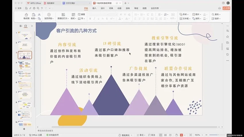Click the fit-to-window icon in status bar
Image resolution: width=244 pixels, height=137 pixels.
click(x=191, y=135)
